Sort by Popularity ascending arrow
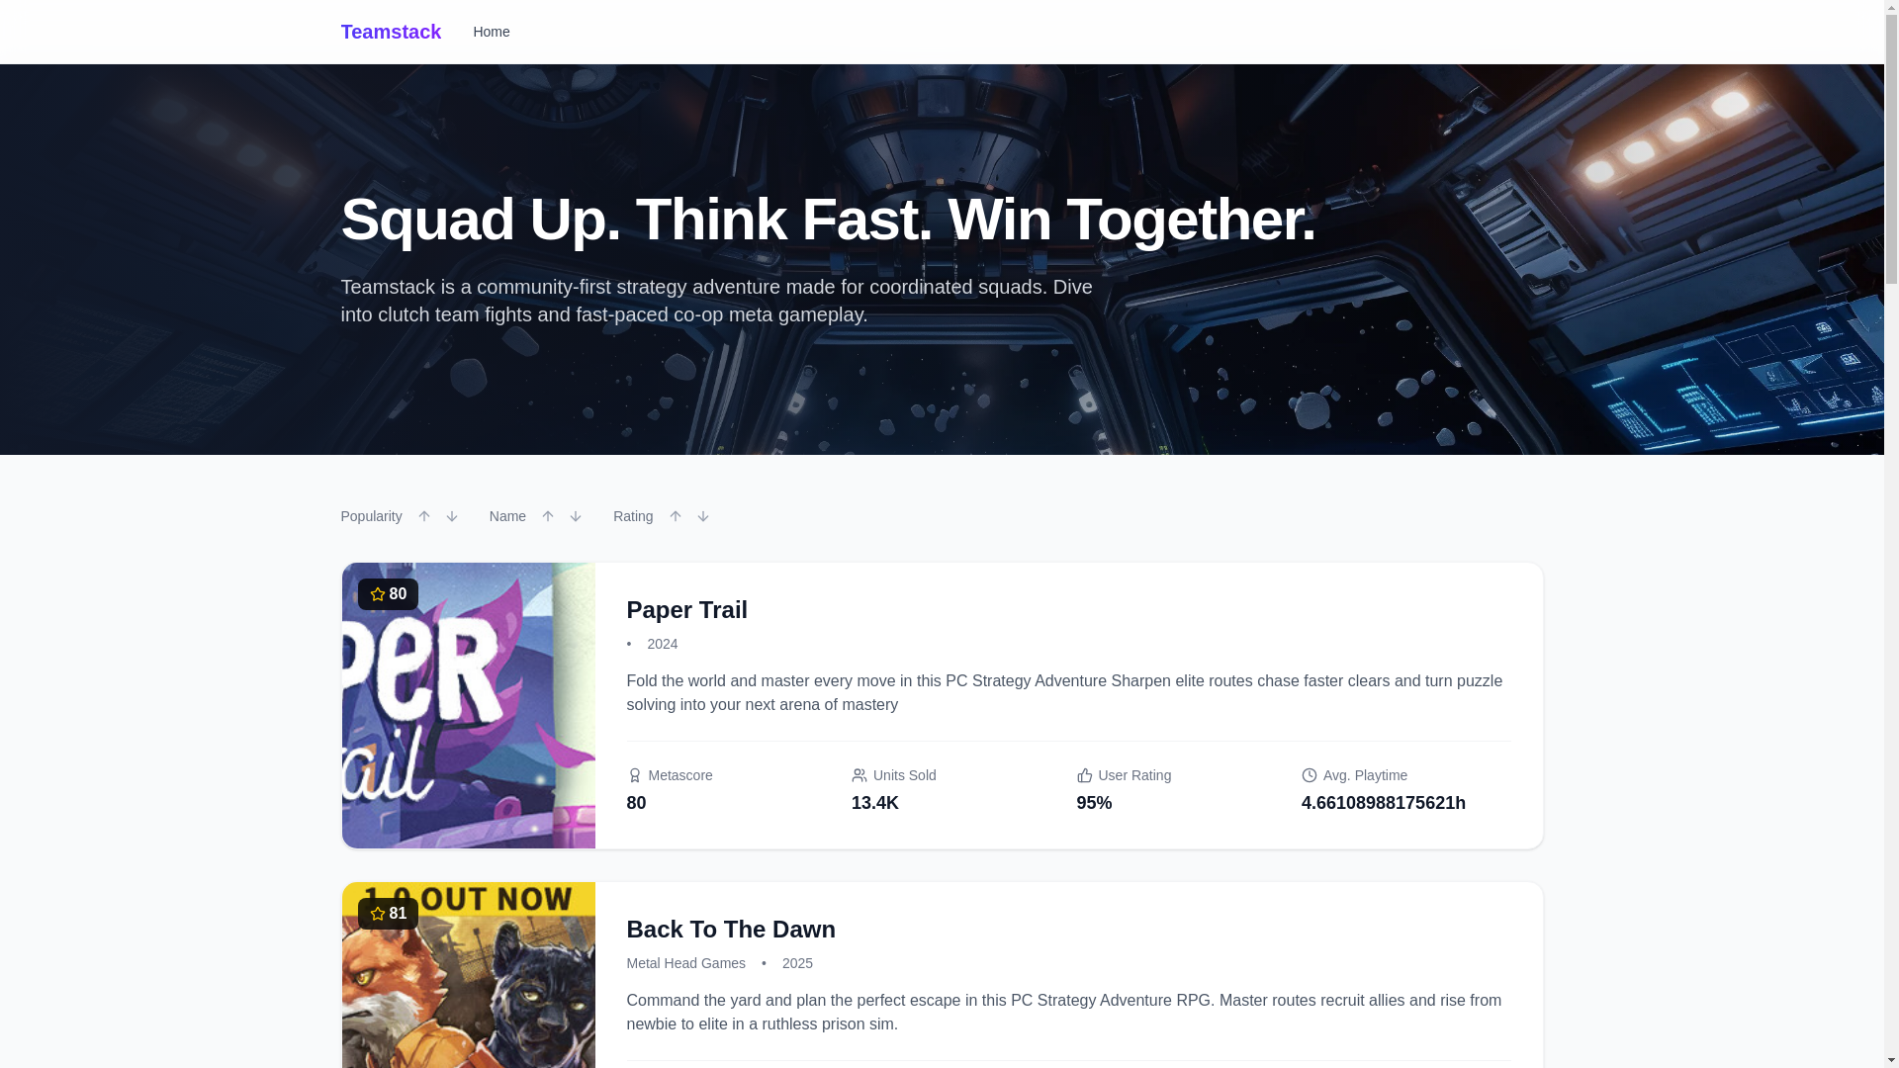Image resolution: width=1899 pixels, height=1068 pixels. pos(424,516)
